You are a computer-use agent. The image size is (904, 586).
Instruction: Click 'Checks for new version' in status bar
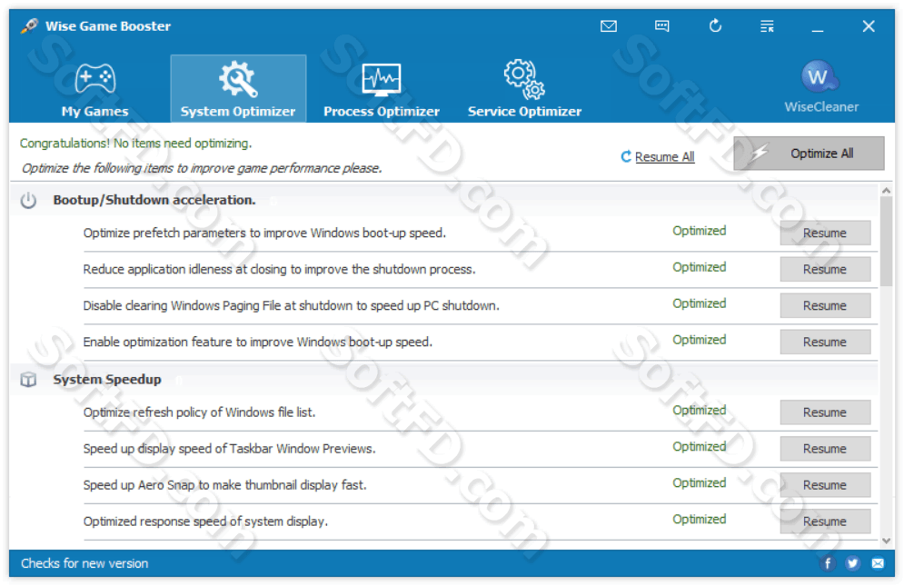84,563
